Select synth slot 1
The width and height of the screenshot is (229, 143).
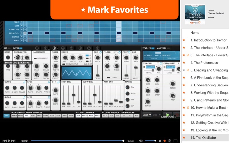click(x=37, y=48)
